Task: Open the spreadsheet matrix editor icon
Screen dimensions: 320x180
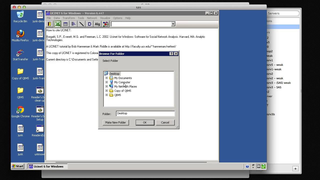Action: tap(65, 24)
